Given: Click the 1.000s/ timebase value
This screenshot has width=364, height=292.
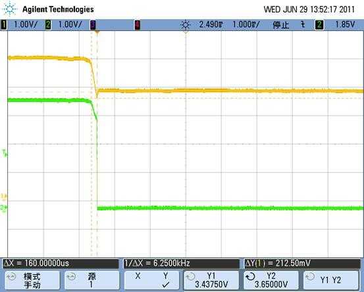Looking at the screenshot, I should [x=246, y=24].
